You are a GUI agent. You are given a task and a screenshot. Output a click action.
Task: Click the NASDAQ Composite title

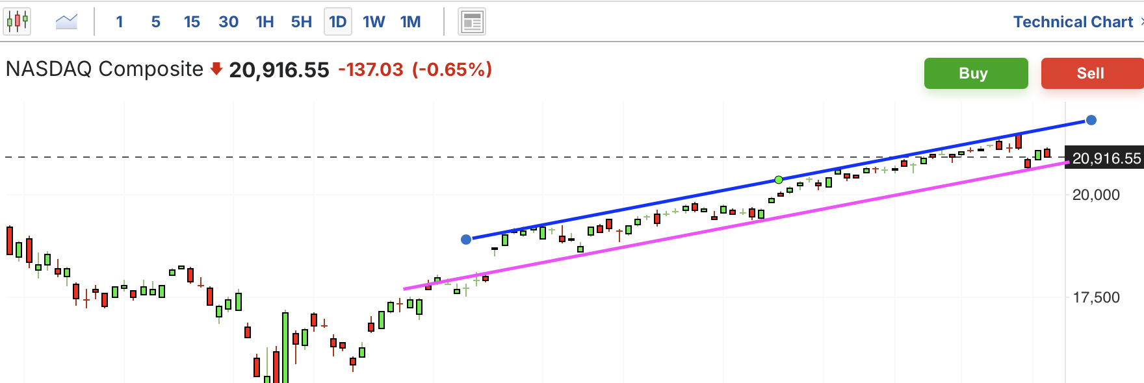coord(104,69)
